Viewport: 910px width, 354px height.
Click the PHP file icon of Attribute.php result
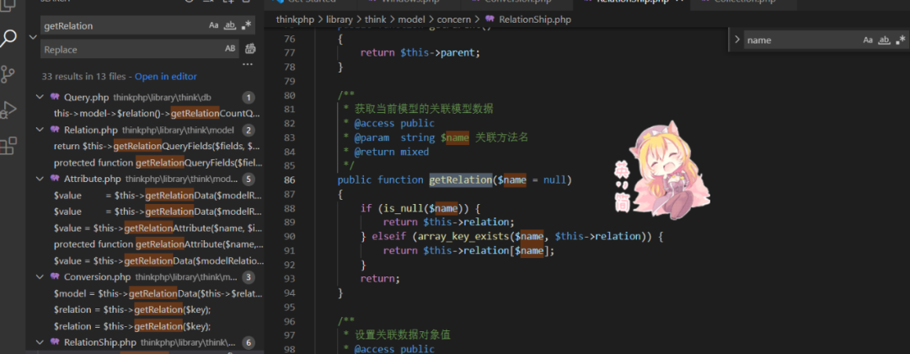[55, 178]
